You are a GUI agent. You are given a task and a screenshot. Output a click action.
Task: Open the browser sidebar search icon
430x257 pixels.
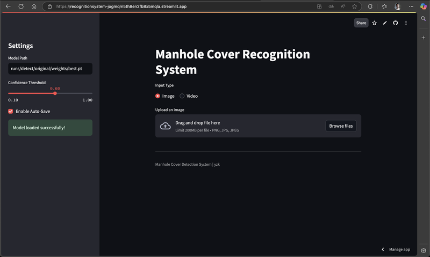(x=424, y=19)
